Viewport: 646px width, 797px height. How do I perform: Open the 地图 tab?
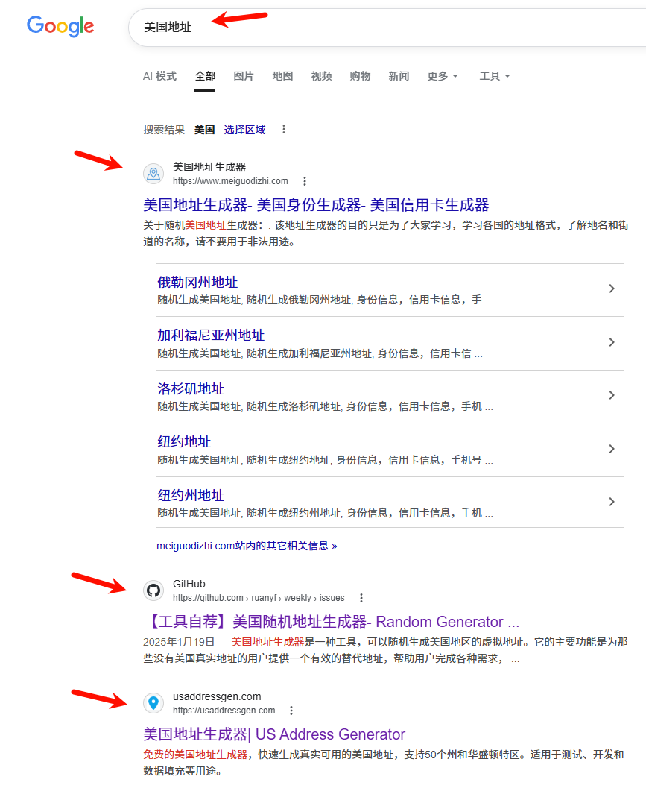[282, 76]
